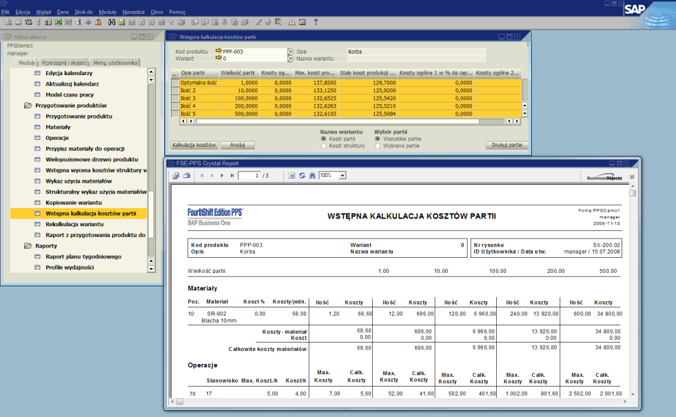Click Export Report icon in Crystal Report

click(x=176, y=176)
